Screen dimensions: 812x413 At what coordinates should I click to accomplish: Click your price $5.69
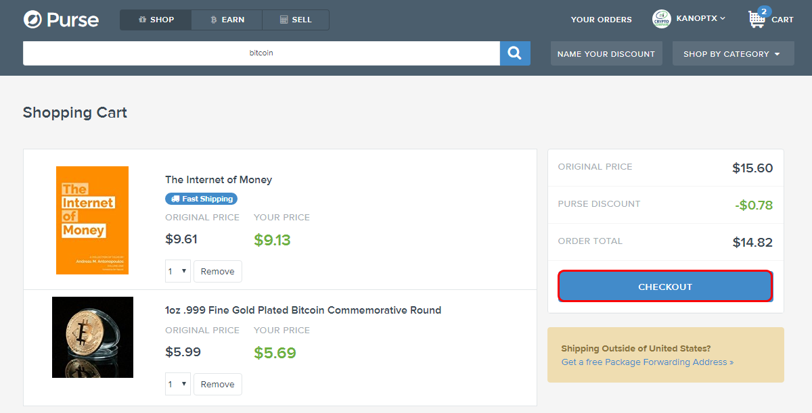coord(275,353)
